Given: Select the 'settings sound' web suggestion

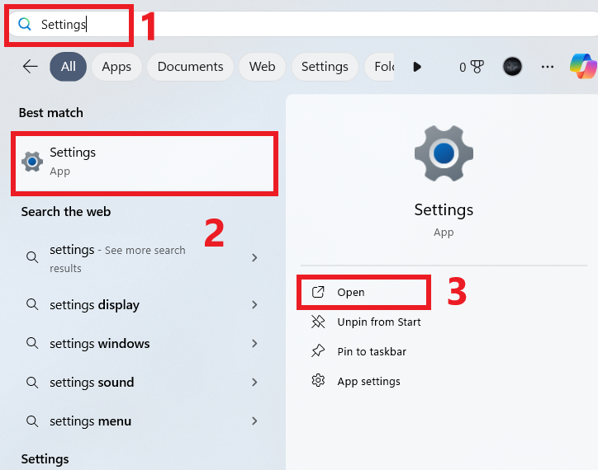Looking at the screenshot, I should coord(92,383).
